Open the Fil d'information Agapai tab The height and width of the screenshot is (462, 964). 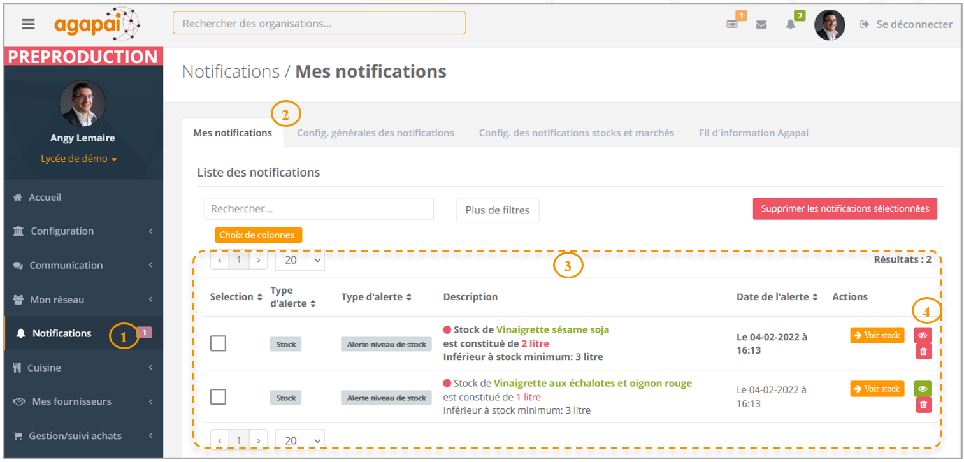pyautogui.click(x=754, y=133)
